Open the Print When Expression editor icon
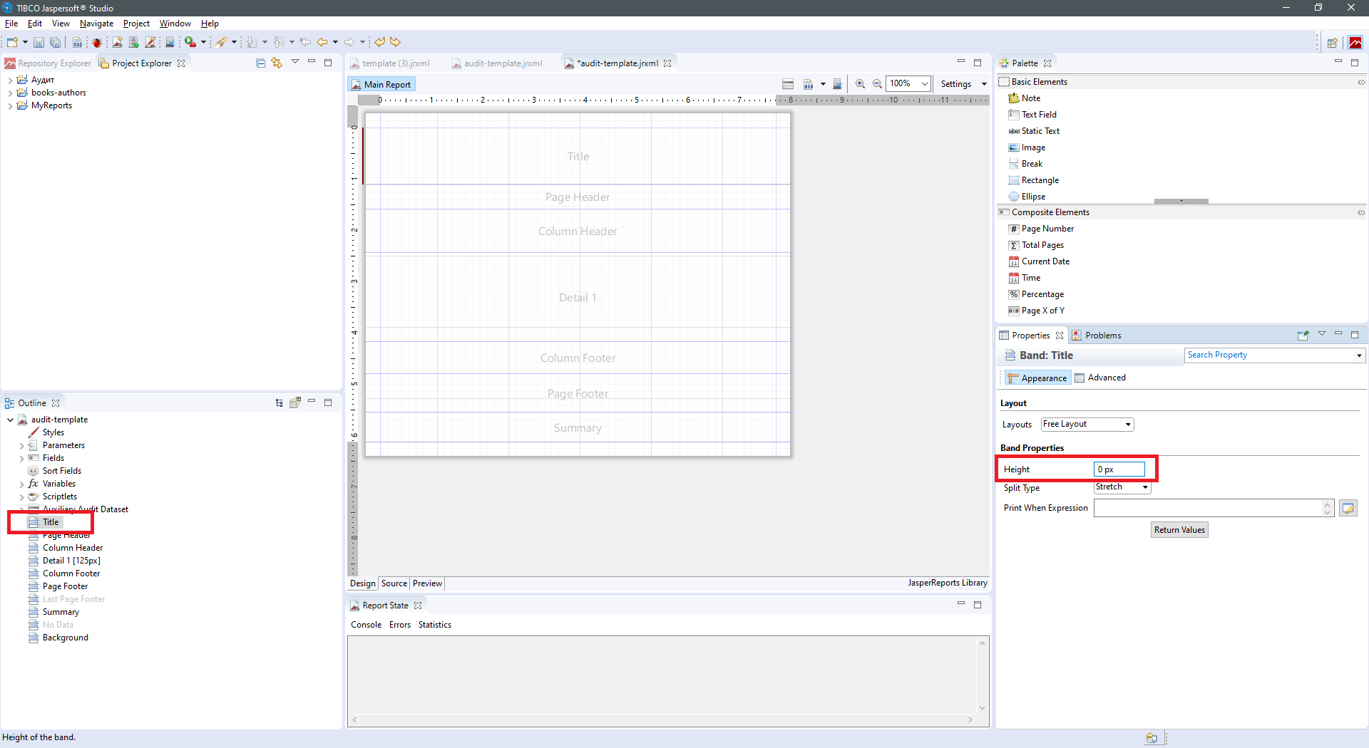This screenshot has height=748, width=1369. [x=1347, y=509]
